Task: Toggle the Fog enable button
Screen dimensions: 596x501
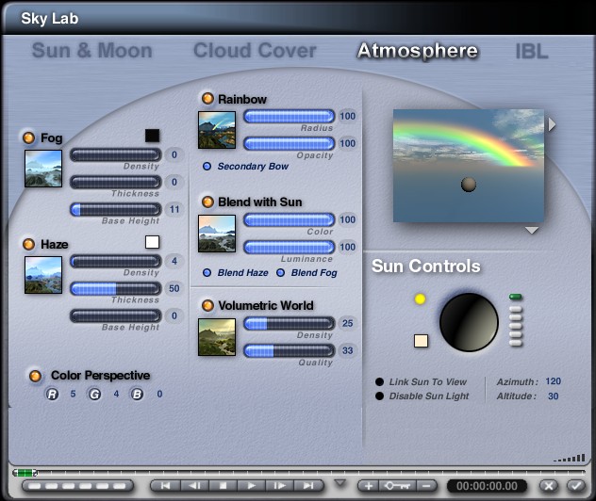Action: [x=29, y=138]
